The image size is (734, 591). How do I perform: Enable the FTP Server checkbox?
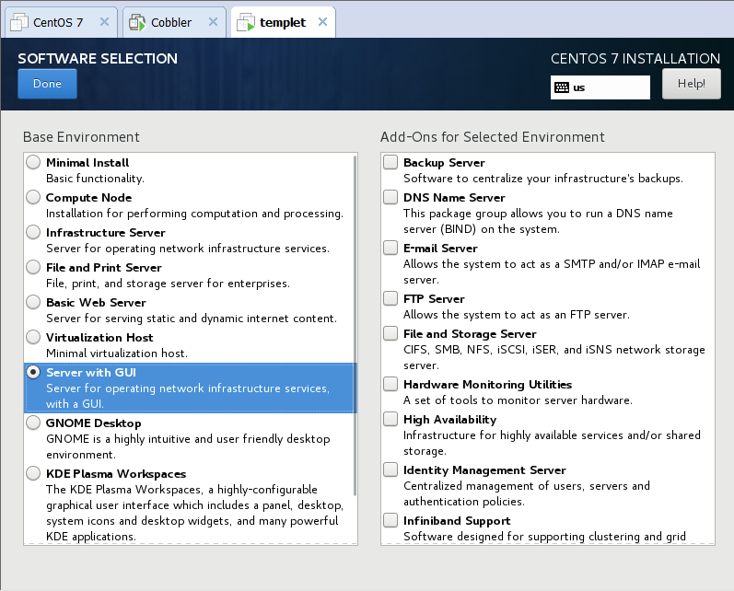[390, 298]
